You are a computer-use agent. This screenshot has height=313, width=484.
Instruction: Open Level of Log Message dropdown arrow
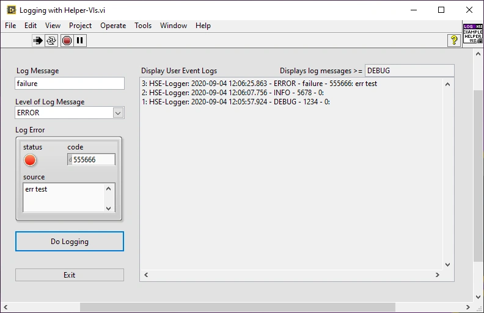click(x=118, y=113)
